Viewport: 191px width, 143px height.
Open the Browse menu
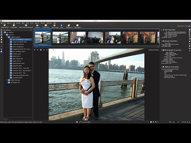[x=3, y=23]
